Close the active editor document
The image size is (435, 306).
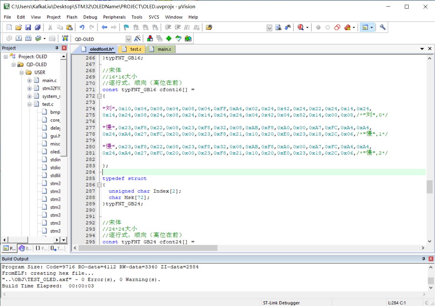pos(430,49)
